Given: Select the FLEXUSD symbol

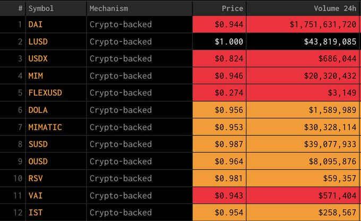Looking at the screenshot, I should point(45,93).
